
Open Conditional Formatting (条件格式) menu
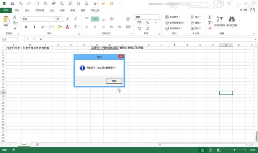173,17
